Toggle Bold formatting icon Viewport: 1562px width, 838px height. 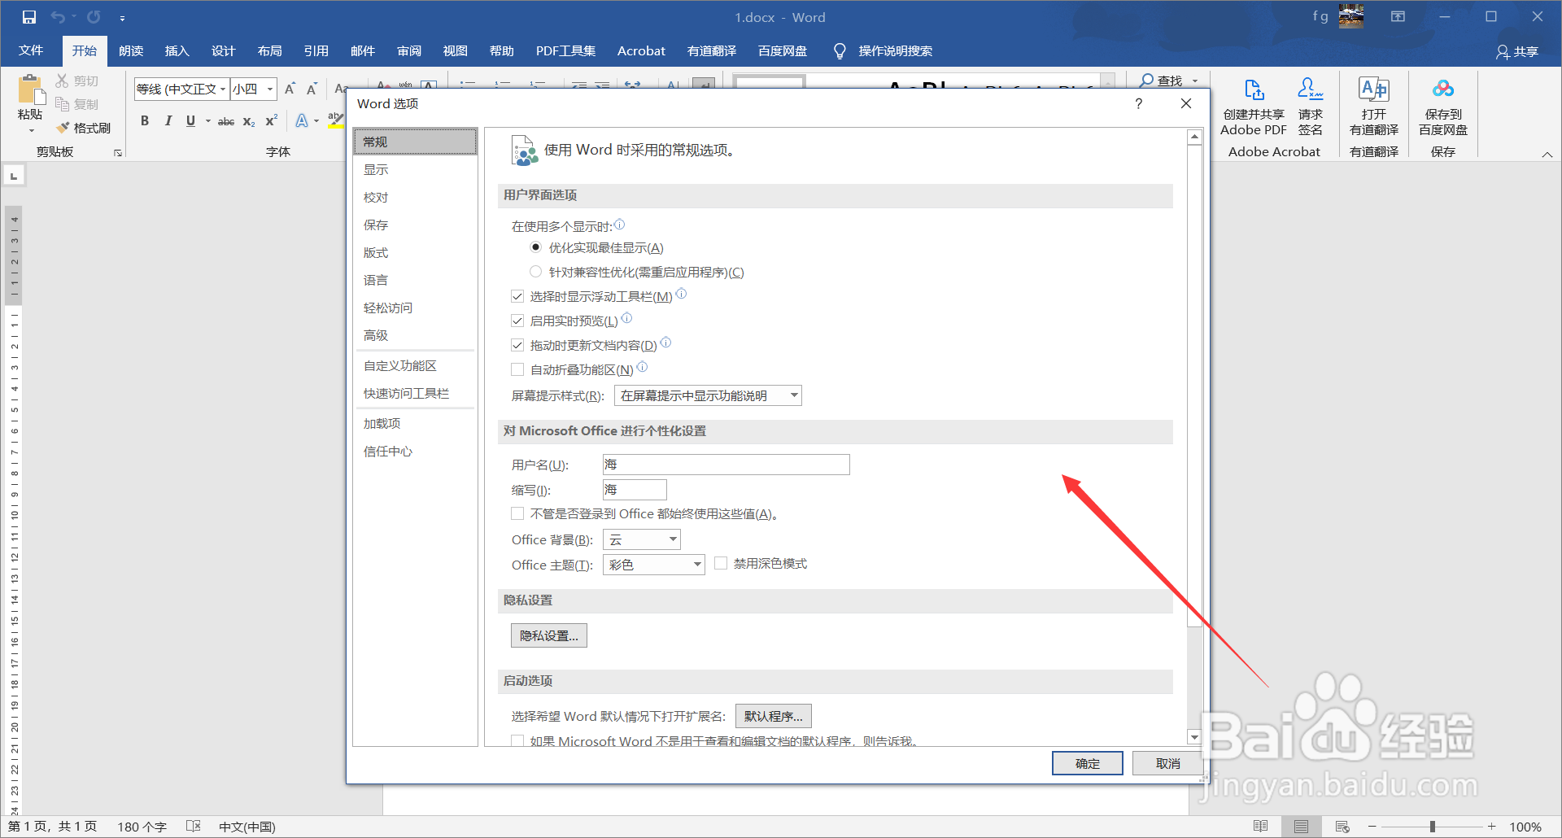pyautogui.click(x=145, y=120)
